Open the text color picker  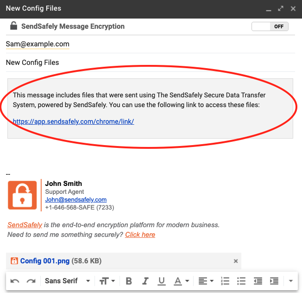(182, 281)
